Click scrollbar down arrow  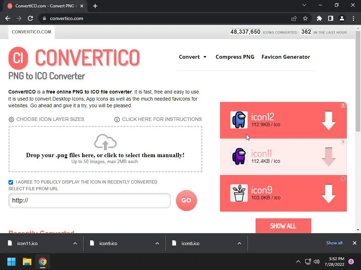coord(357,230)
